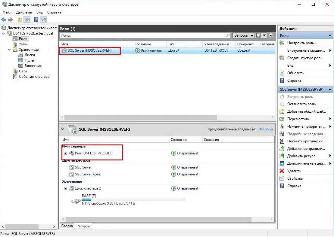
Task: Collapse the SQL Server (MSSQLSERVER) details panel chevron
Action: pos(62,129)
